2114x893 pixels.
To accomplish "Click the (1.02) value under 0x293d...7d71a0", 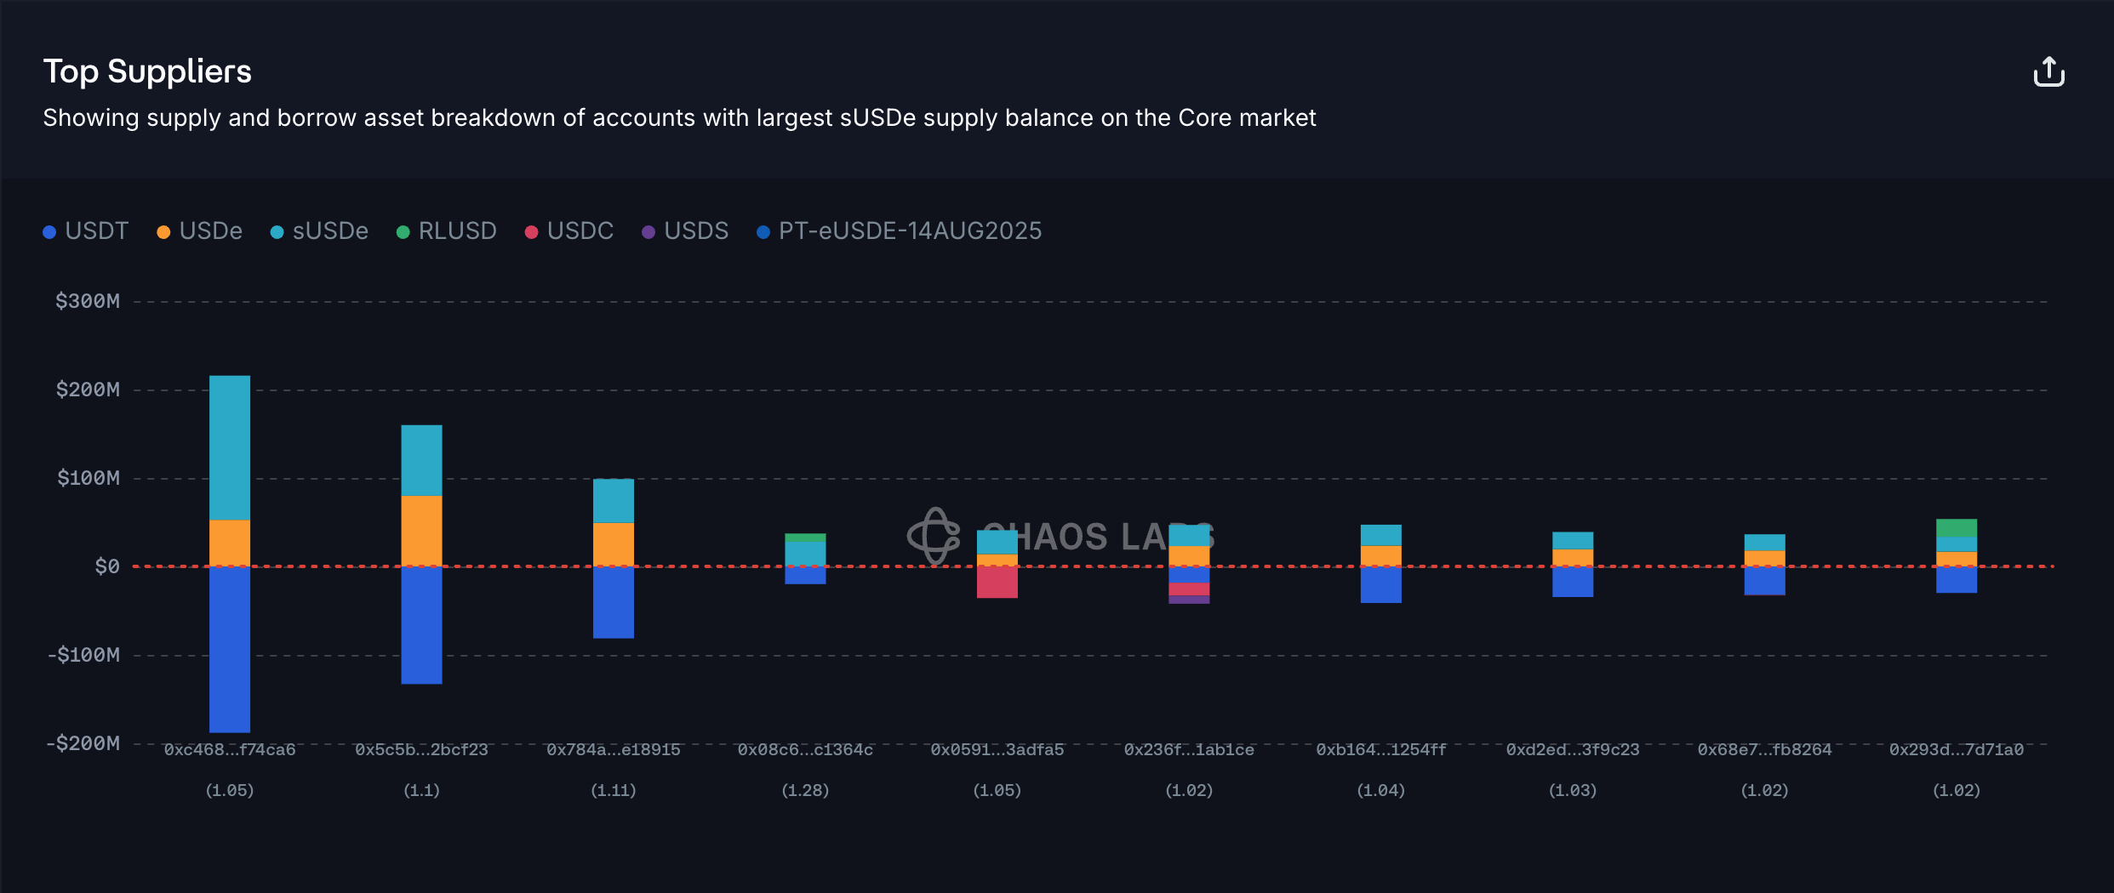I will [x=1957, y=791].
